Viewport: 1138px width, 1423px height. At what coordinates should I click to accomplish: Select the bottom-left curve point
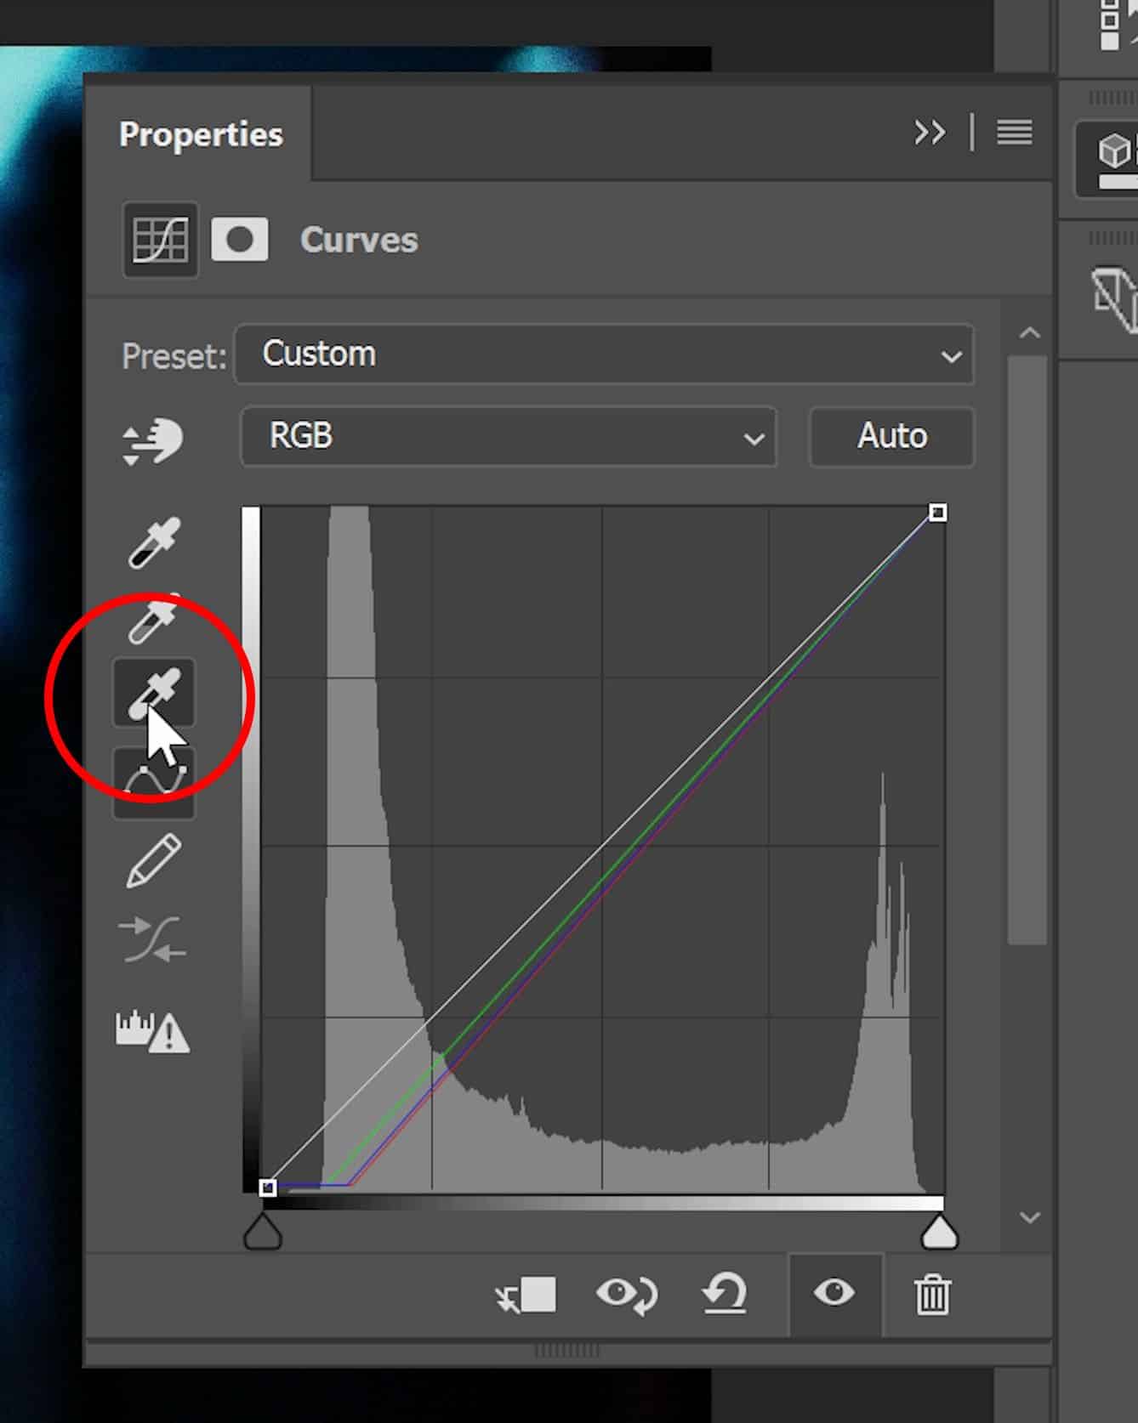point(267,1188)
